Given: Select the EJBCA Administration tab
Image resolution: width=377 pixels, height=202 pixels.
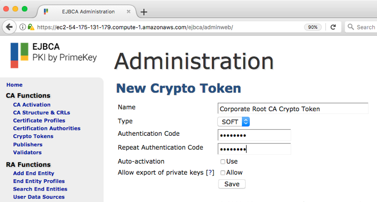Looking at the screenshot, I should pos(88,11).
